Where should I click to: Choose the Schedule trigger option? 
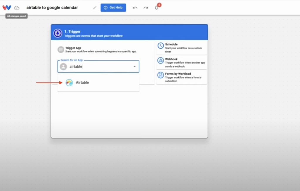[x=182, y=48]
